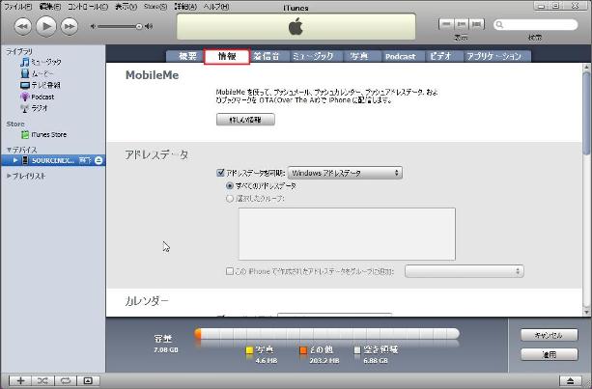The height and width of the screenshot is (389, 592).
Task: Toggle shuffle with crossed-arrows icon
Action: (42, 380)
